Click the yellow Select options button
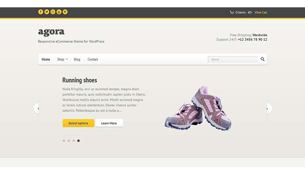Screen dimensions: 305x175 tap(78, 123)
